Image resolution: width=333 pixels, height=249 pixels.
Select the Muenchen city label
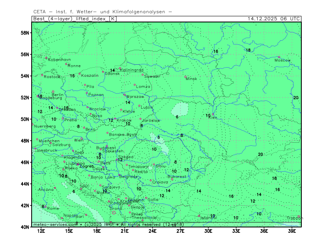click(x=48, y=141)
